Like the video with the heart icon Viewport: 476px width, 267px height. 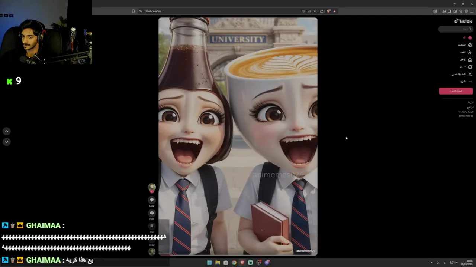[152, 200]
